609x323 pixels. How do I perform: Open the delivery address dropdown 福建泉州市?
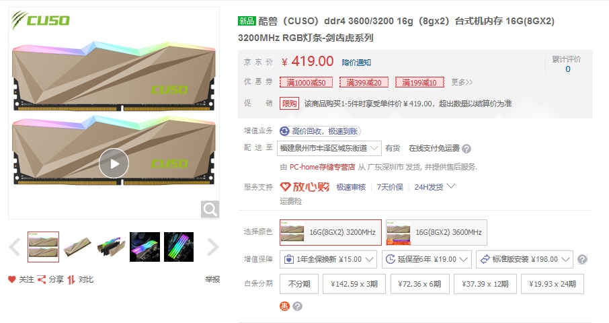pyautogui.click(x=329, y=149)
